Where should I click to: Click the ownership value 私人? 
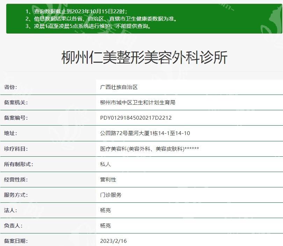(x=105, y=164)
